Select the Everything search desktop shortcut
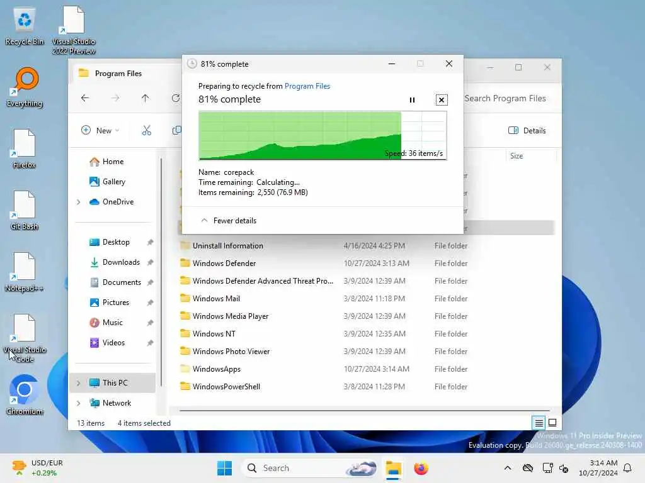This screenshot has width=645, height=483. coord(25,87)
